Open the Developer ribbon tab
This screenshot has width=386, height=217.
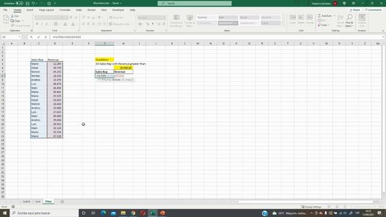click(x=118, y=10)
